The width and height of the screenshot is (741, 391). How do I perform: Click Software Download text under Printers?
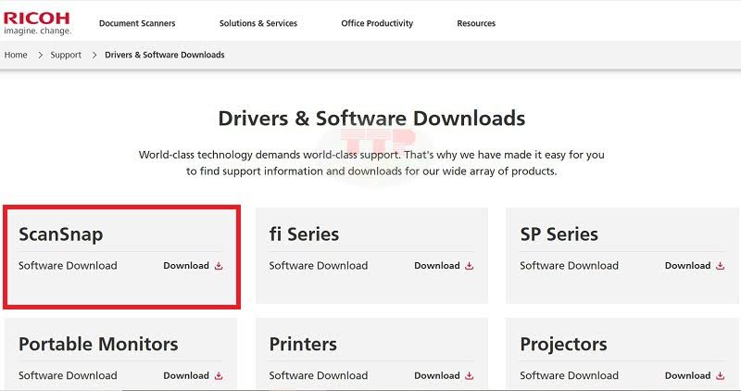click(318, 376)
